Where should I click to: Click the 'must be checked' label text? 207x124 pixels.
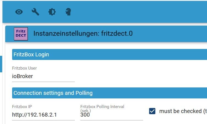tap(180, 111)
